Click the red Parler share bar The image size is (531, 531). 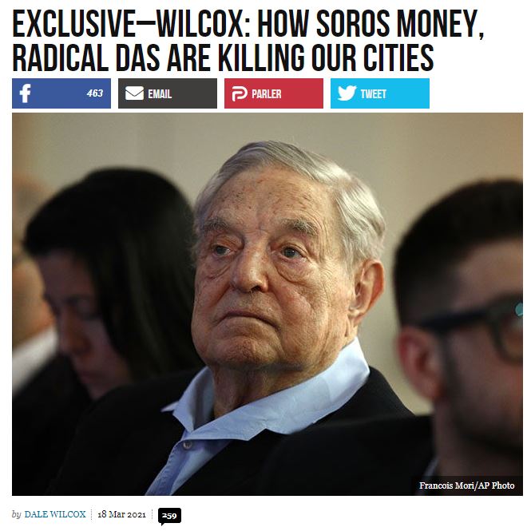click(274, 93)
